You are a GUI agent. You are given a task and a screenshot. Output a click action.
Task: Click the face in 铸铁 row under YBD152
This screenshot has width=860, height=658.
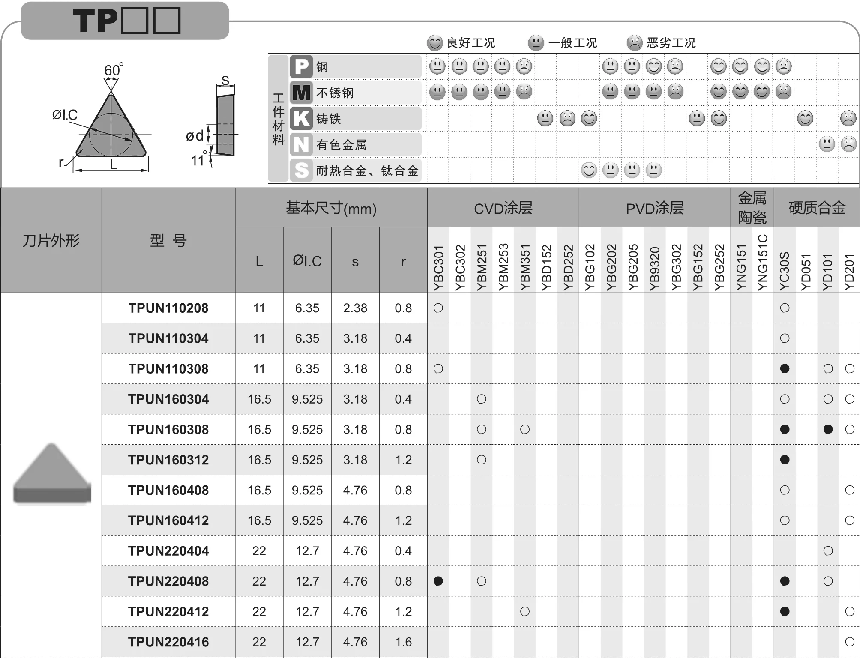click(x=545, y=118)
